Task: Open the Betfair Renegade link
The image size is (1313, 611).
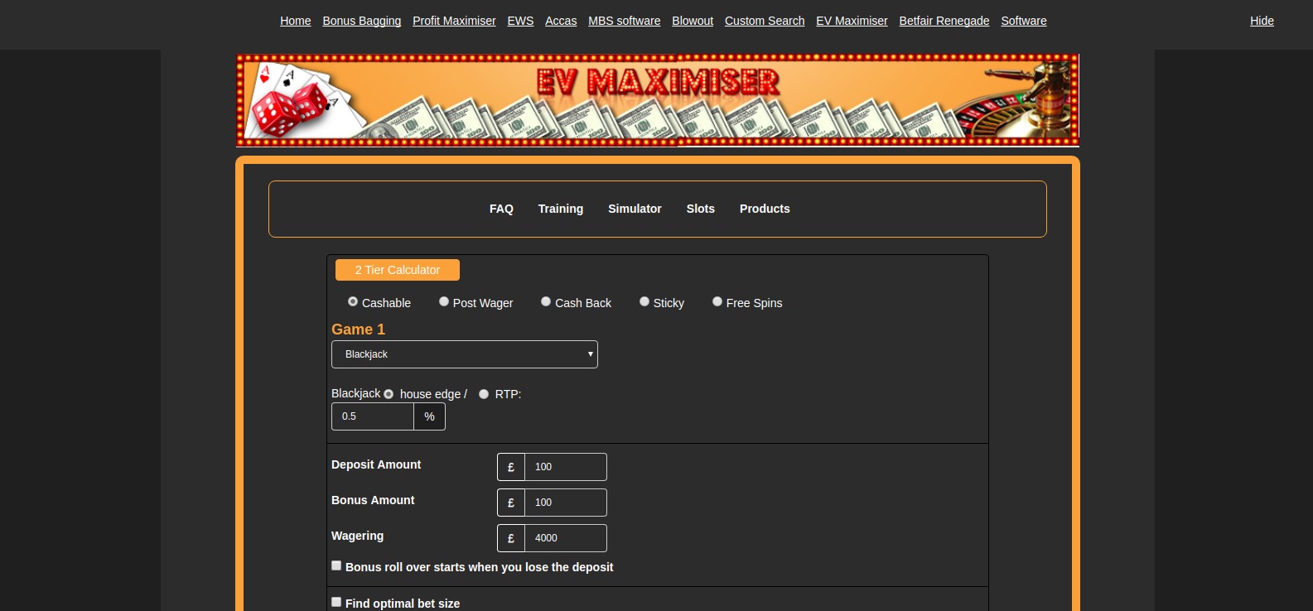Action: tap(944, 21)
